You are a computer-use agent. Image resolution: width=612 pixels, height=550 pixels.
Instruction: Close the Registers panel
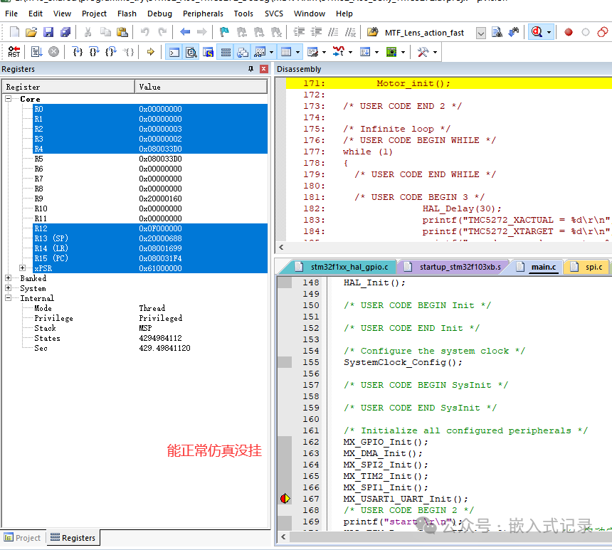click(x=264, y=69)
